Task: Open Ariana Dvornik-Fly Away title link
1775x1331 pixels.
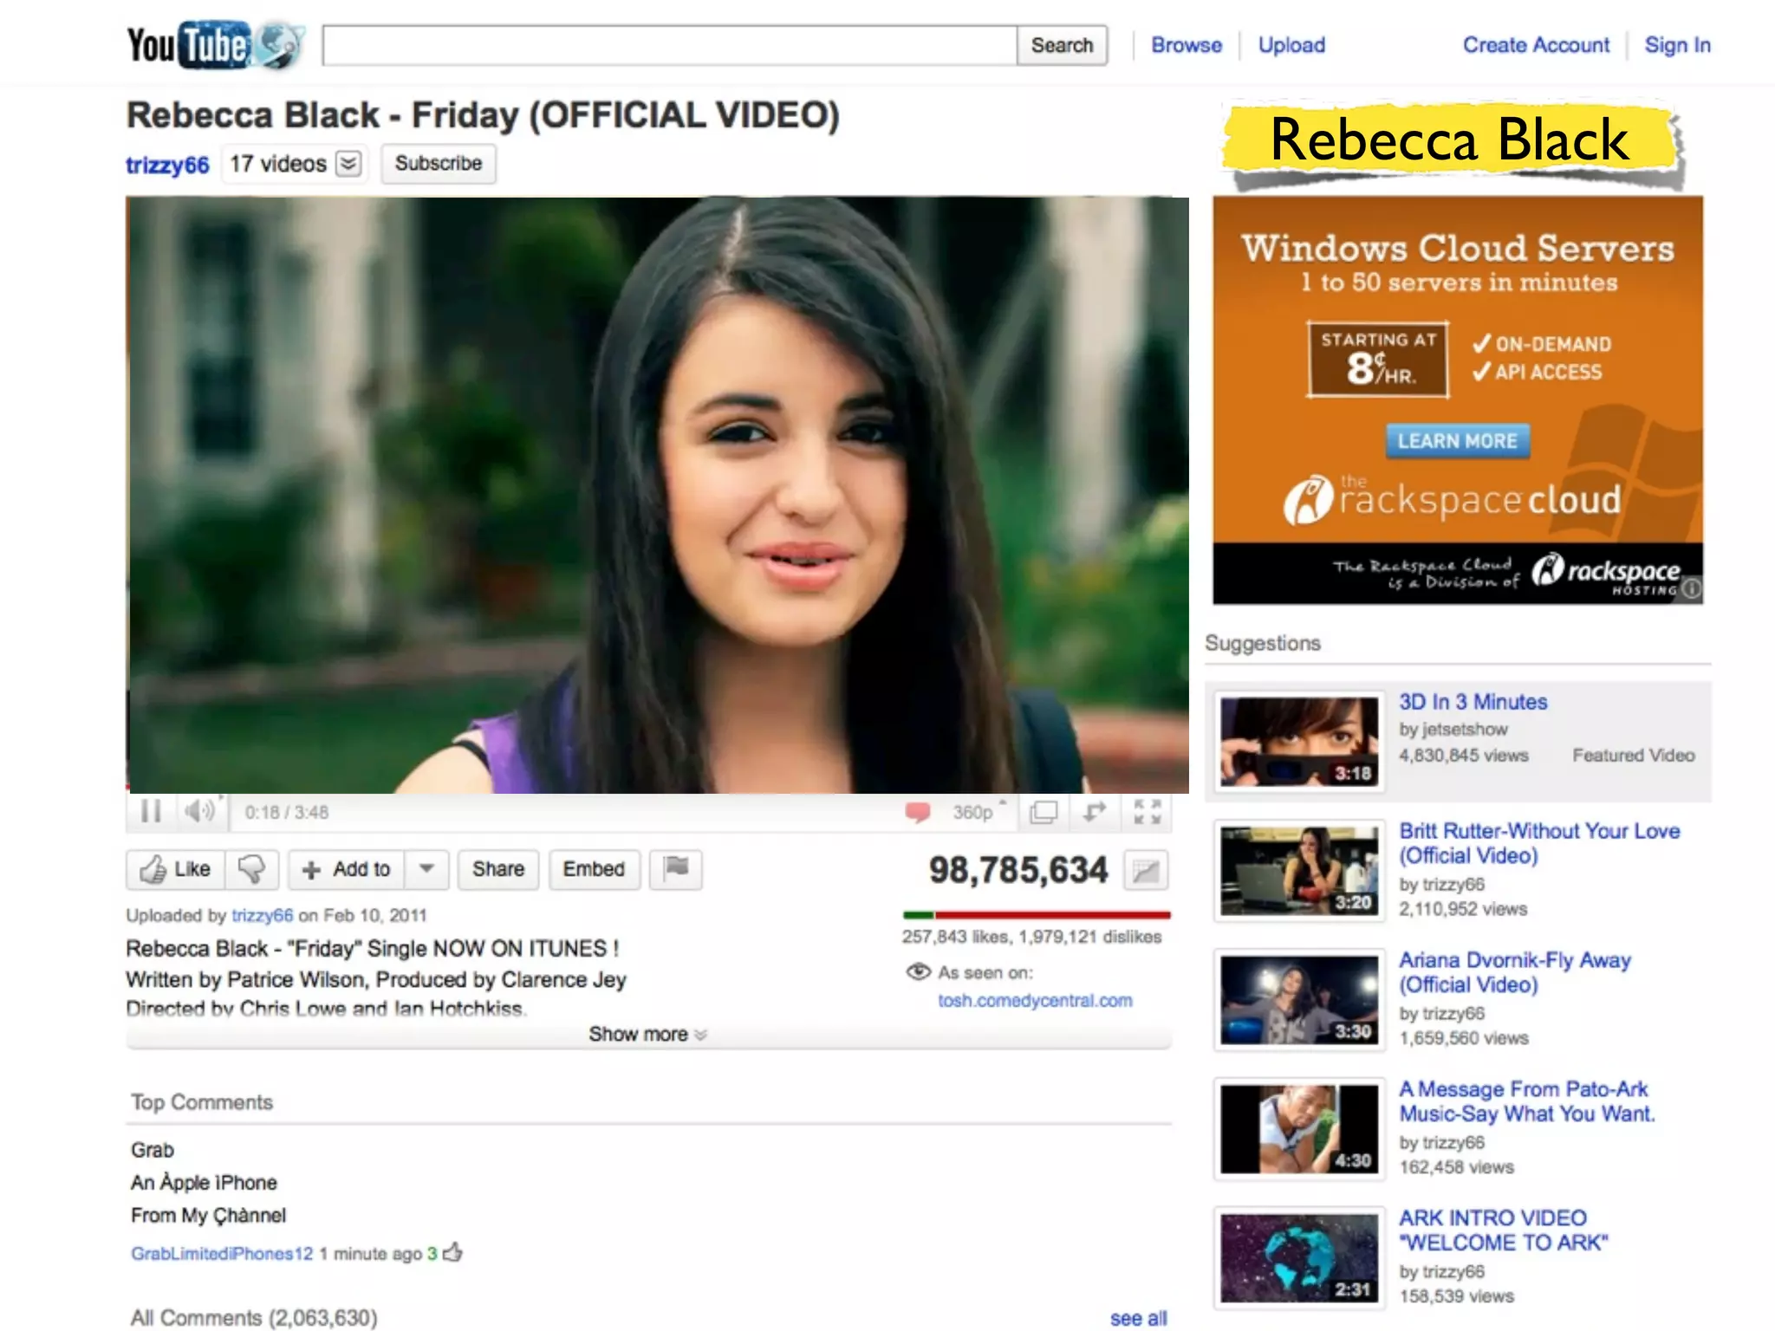Action: (x=1515, y=972)
